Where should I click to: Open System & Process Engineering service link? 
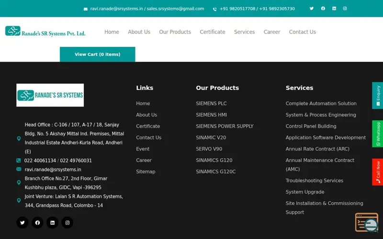pyautogui.click(x=321, y=115)
